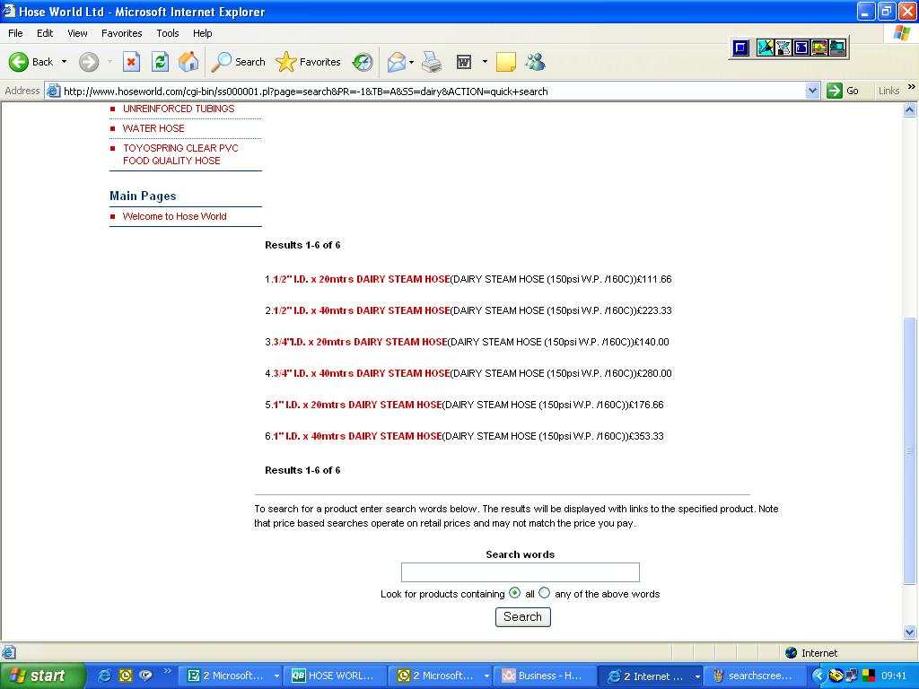Expand the Links toolbar chevron
The image size is (919, 689).
[912, 88]
